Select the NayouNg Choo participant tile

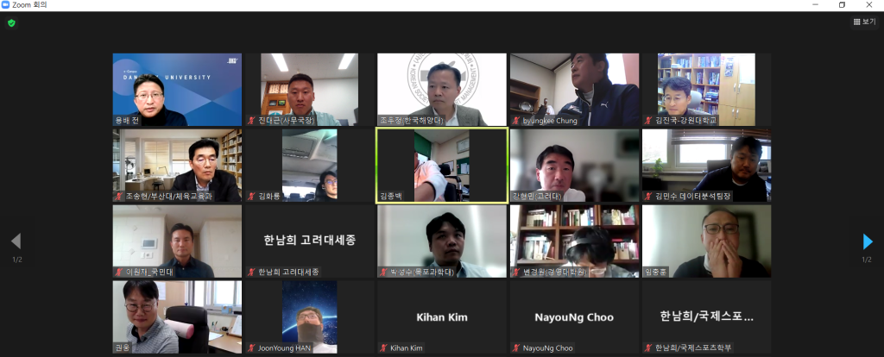pos(574,317)
